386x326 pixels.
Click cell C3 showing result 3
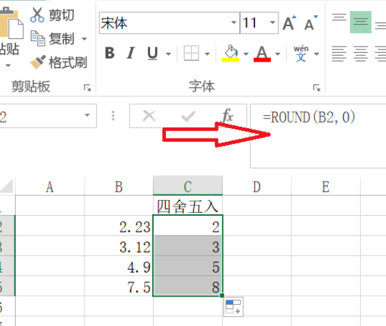click(188, 246)
